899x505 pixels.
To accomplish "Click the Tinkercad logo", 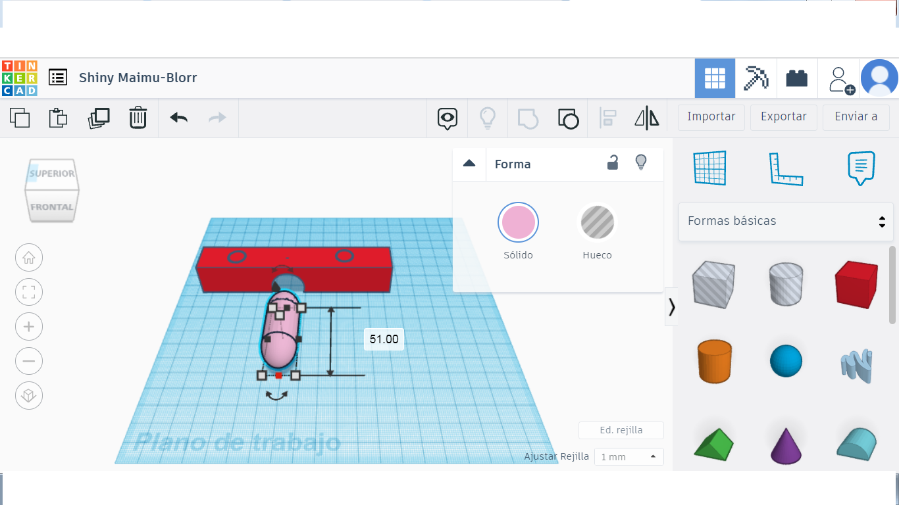I will [20, 78].
